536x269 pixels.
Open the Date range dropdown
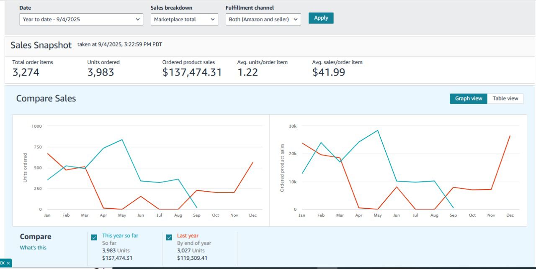click(82, 19)
